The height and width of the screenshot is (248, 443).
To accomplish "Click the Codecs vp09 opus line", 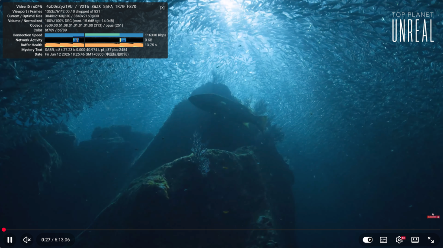I will 84,25.
